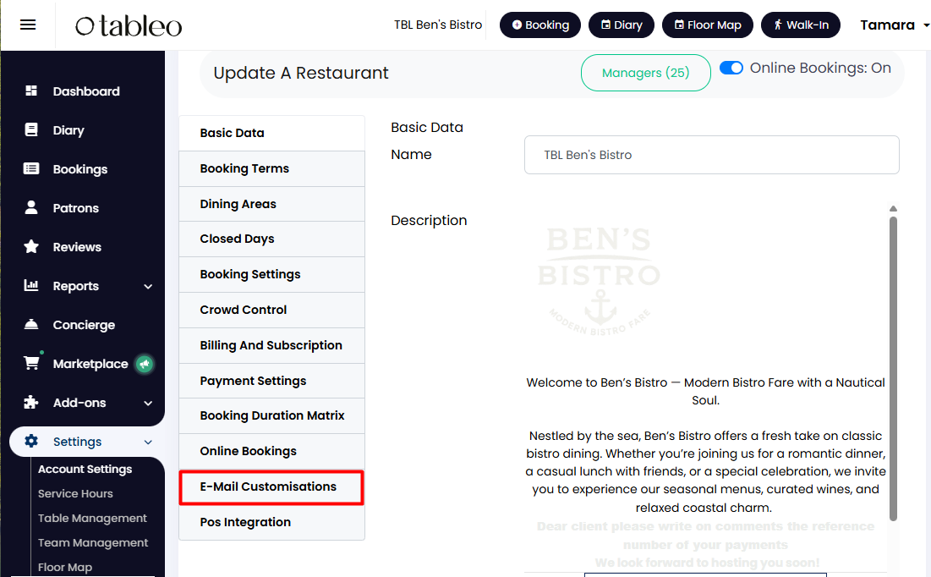
Task: Click the Diary button in header
Action: coord(621,25)
